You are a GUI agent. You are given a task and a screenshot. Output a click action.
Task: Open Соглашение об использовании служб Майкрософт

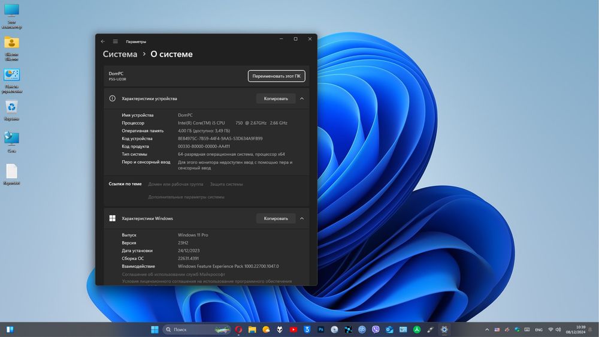tap(174, 274)
